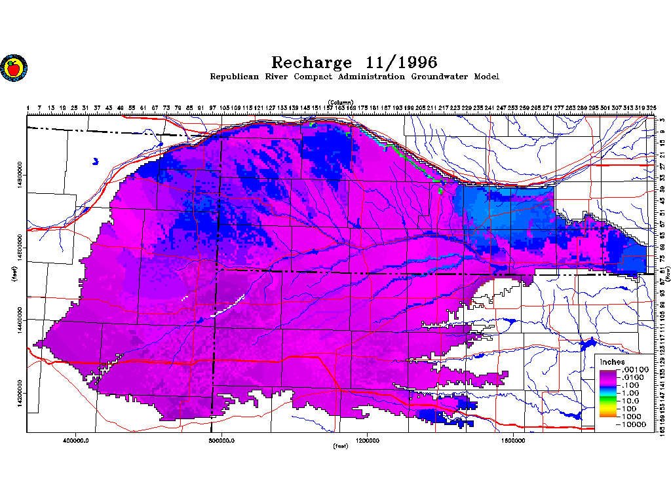Click the "400000.0" x-axis tick label
The width and height of the screenshot is (671, 503).
pos(77,439)
